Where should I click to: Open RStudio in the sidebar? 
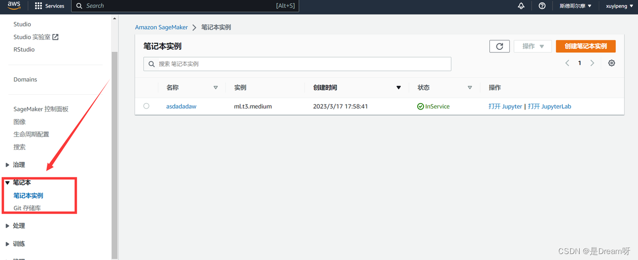pos(24,50)
